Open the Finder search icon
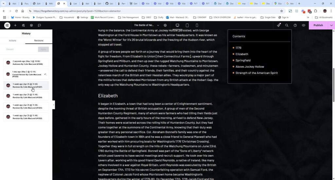The width and height of the screenshot is (335, 180). point(287,25)
